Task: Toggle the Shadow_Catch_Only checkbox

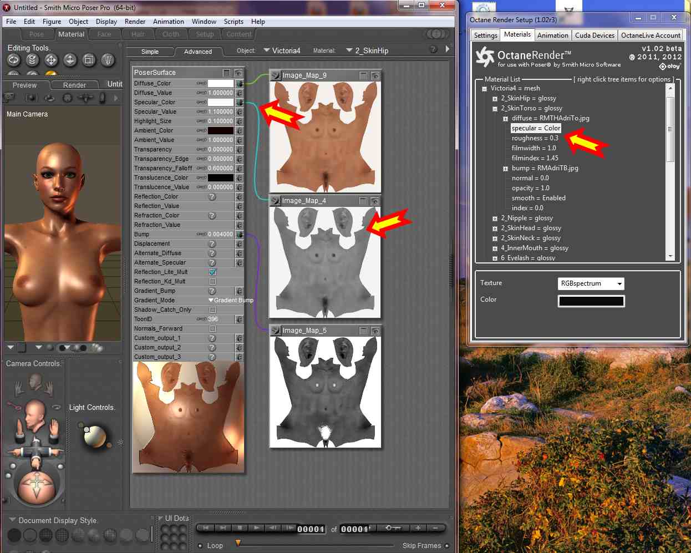Action: 212,310
